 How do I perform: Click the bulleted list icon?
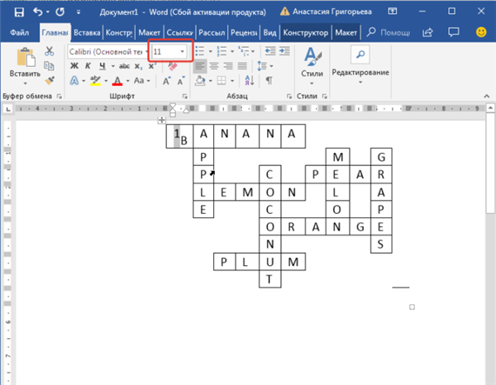(x=199, y=51)
